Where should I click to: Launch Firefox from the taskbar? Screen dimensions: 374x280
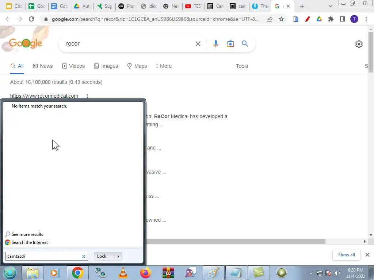click(146, 273)
